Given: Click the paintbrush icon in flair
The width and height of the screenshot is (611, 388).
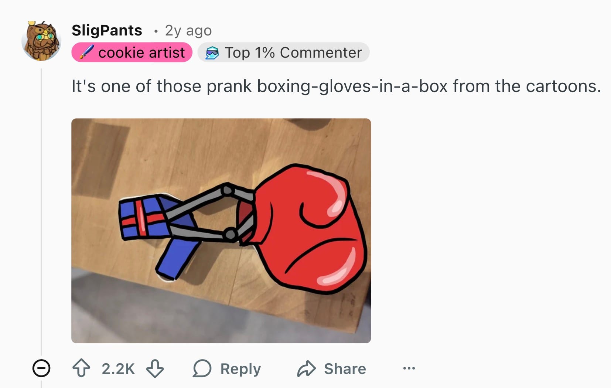Looking at the screenshot, I should pos(86,52).
